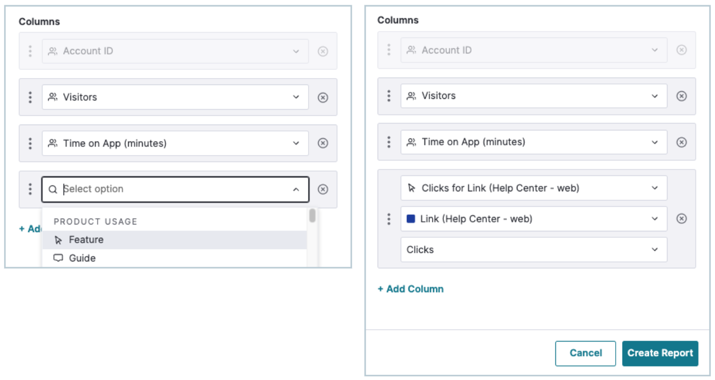Open Clicks for Link (Help Center - web) dropdown
The height and width of the screenshot is (380, 715).
pyautogui.click(x=534, y=188)
